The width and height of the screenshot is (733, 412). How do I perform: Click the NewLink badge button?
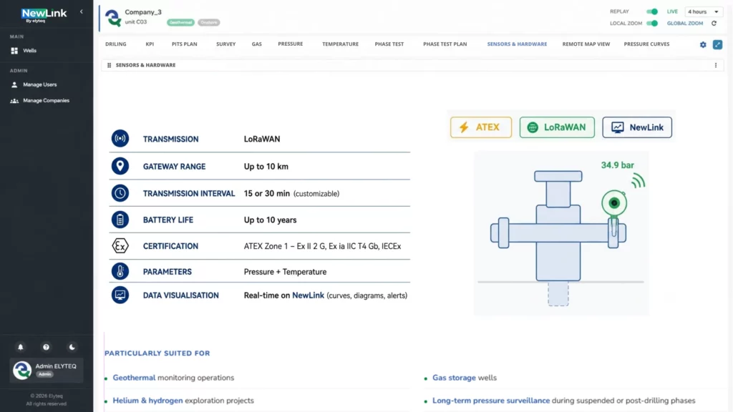(637, 127)
